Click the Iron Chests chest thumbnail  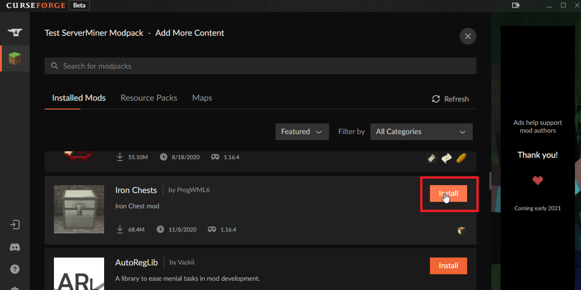[79, 209]
